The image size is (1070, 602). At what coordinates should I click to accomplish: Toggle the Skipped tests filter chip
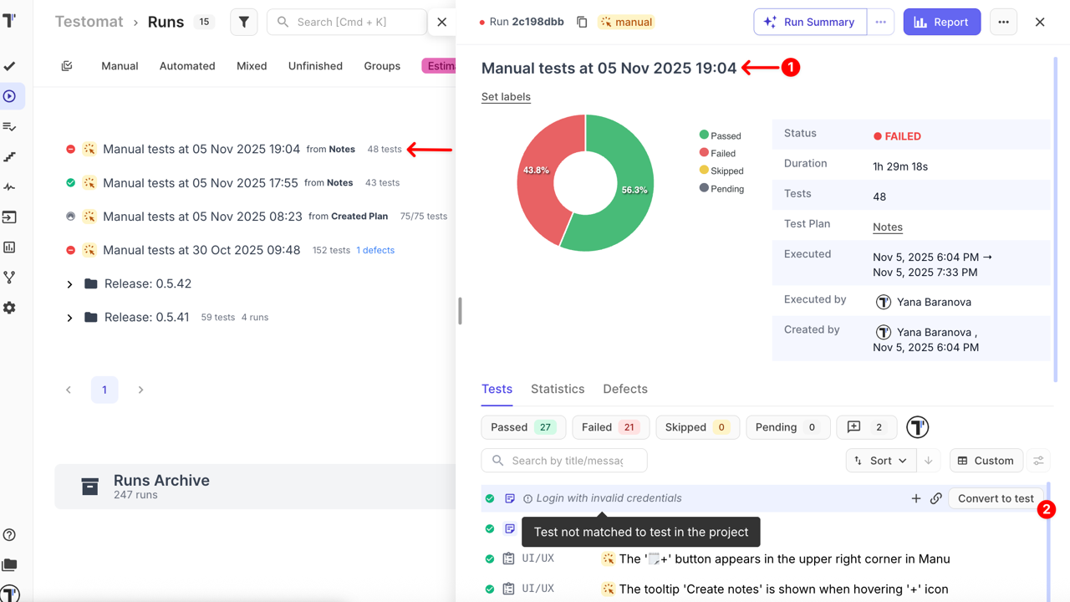pos(697,427)
